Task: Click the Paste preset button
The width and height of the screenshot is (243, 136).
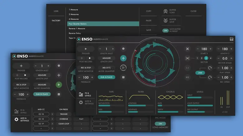Action: pos(149,20)
